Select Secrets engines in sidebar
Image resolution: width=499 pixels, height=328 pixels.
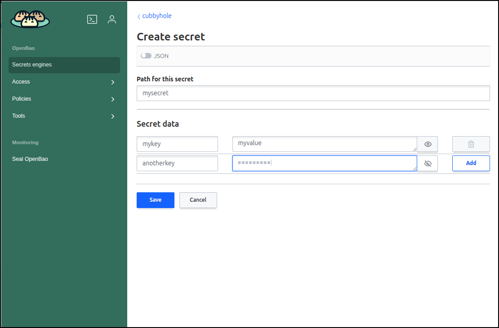click(64, 65)
